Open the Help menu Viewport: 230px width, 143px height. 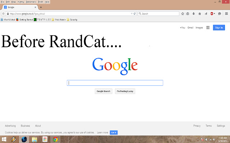(47, 2)
